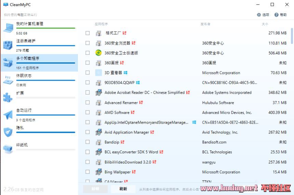Viewport: 294px width, 195px height.
Task: Click the Avid Application Manager installer icon
Action: pyautogui.click(x=98, y=132)
